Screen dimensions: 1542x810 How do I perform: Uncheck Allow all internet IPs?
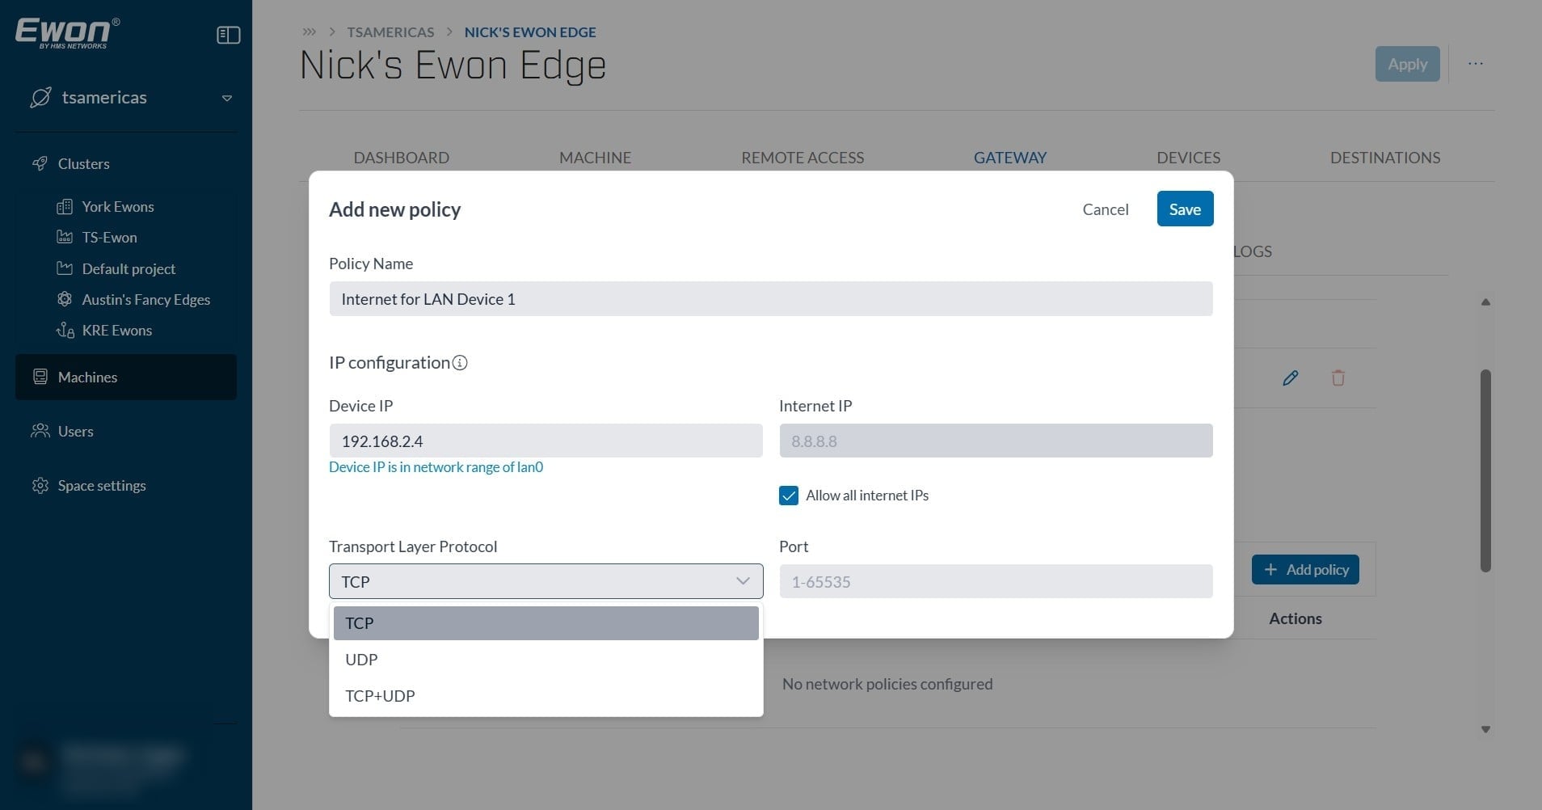coord(789,496)
